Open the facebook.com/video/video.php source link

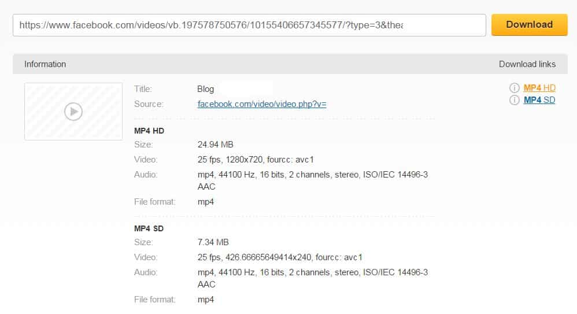click(262, 104)
